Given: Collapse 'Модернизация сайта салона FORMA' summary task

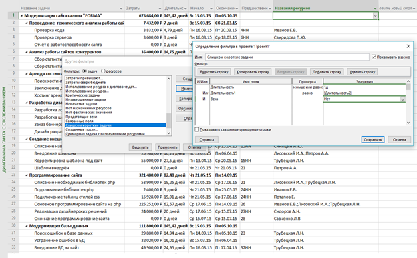Looking at the screenshot, I should click(21, 15).
